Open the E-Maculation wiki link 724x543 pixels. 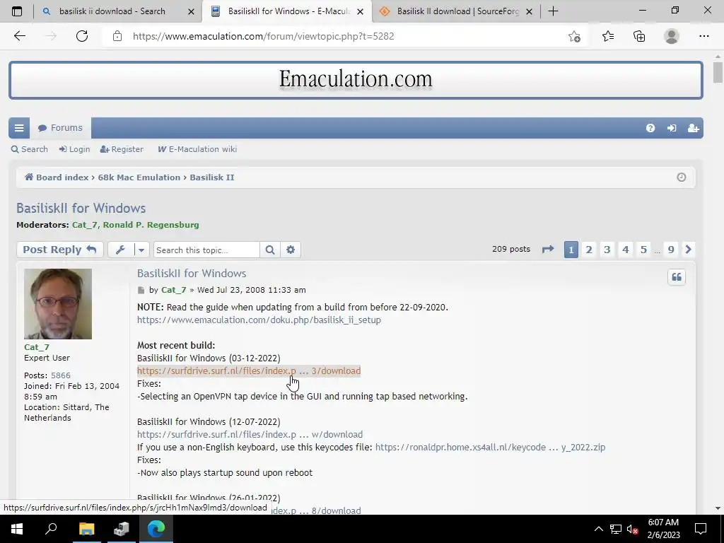tap(197, 149)
